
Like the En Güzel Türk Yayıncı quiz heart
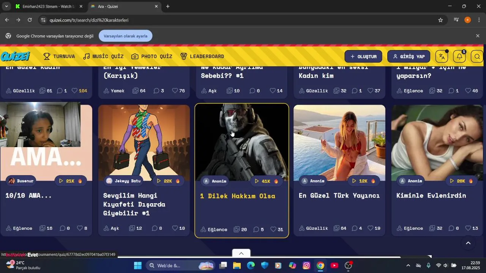pyautogui.click(x=370, y=228)
